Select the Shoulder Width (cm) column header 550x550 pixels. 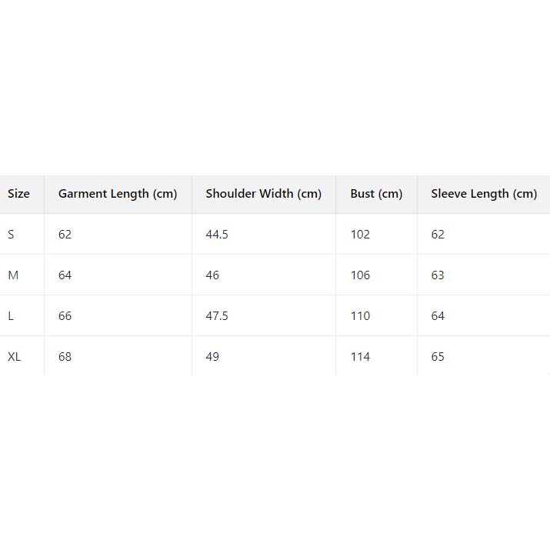(263, 194)
